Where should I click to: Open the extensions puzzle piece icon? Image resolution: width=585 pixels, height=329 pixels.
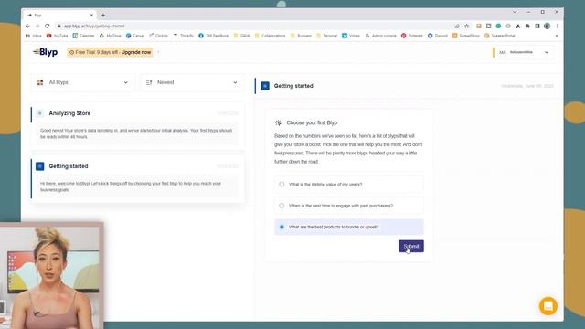pyautogui.click(x=527, y=27)
